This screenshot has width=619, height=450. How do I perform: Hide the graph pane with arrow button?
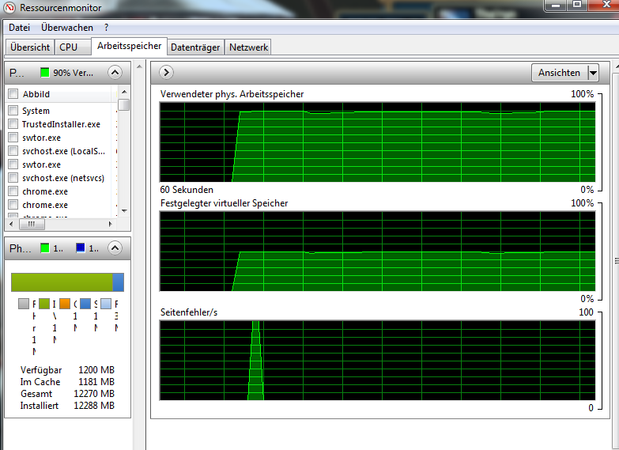click(166, 72)
